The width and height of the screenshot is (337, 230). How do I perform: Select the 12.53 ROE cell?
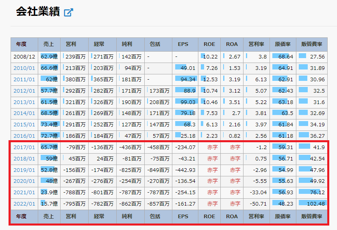[x=209, y=80]
